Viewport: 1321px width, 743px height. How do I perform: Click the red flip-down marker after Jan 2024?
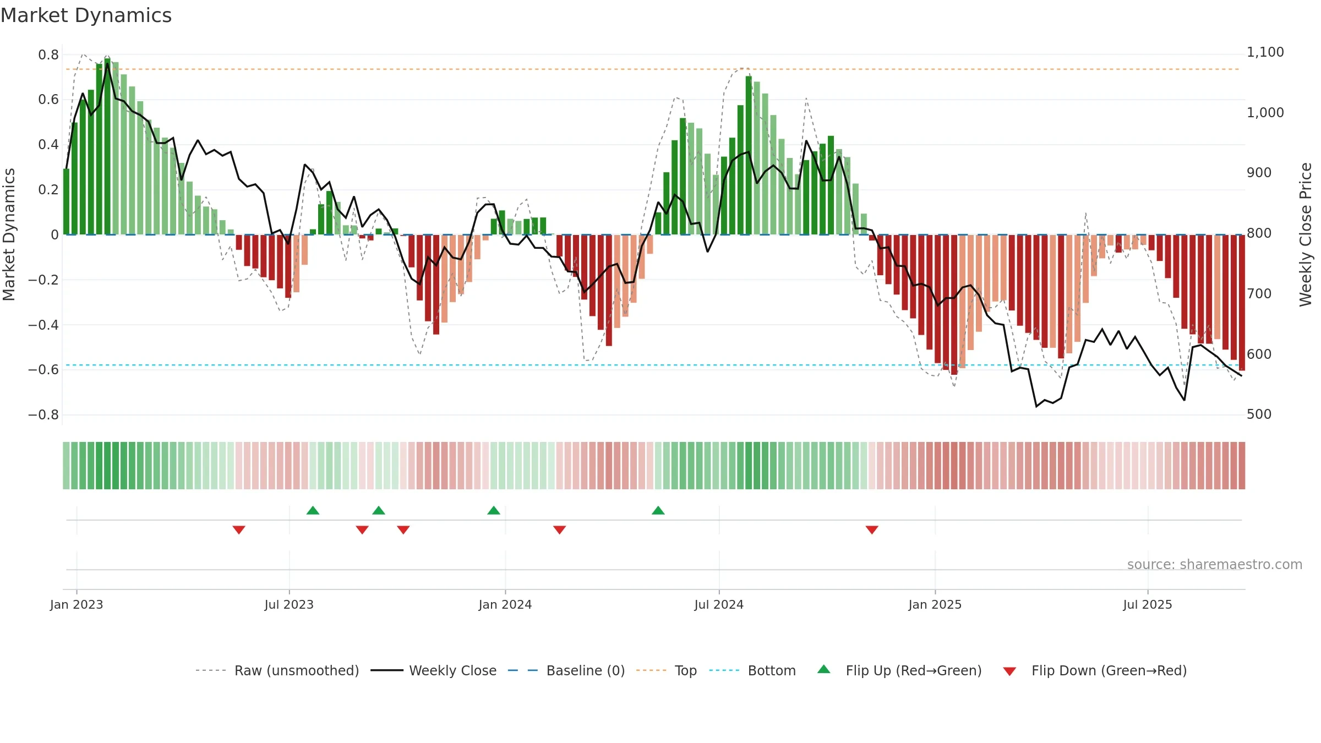[x=560, y=529]
